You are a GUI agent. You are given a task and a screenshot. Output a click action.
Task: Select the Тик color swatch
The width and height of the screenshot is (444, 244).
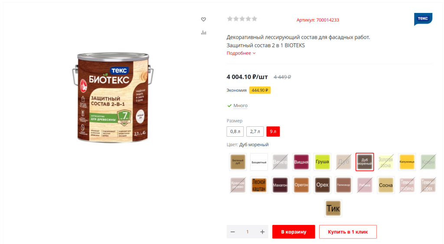tap(333, 209)
